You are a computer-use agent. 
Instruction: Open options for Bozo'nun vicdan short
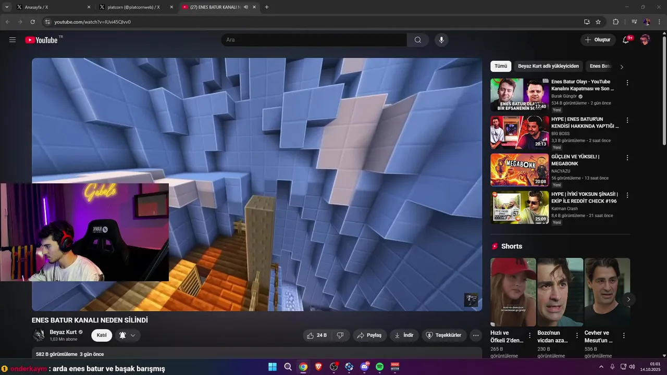point(577,335)
